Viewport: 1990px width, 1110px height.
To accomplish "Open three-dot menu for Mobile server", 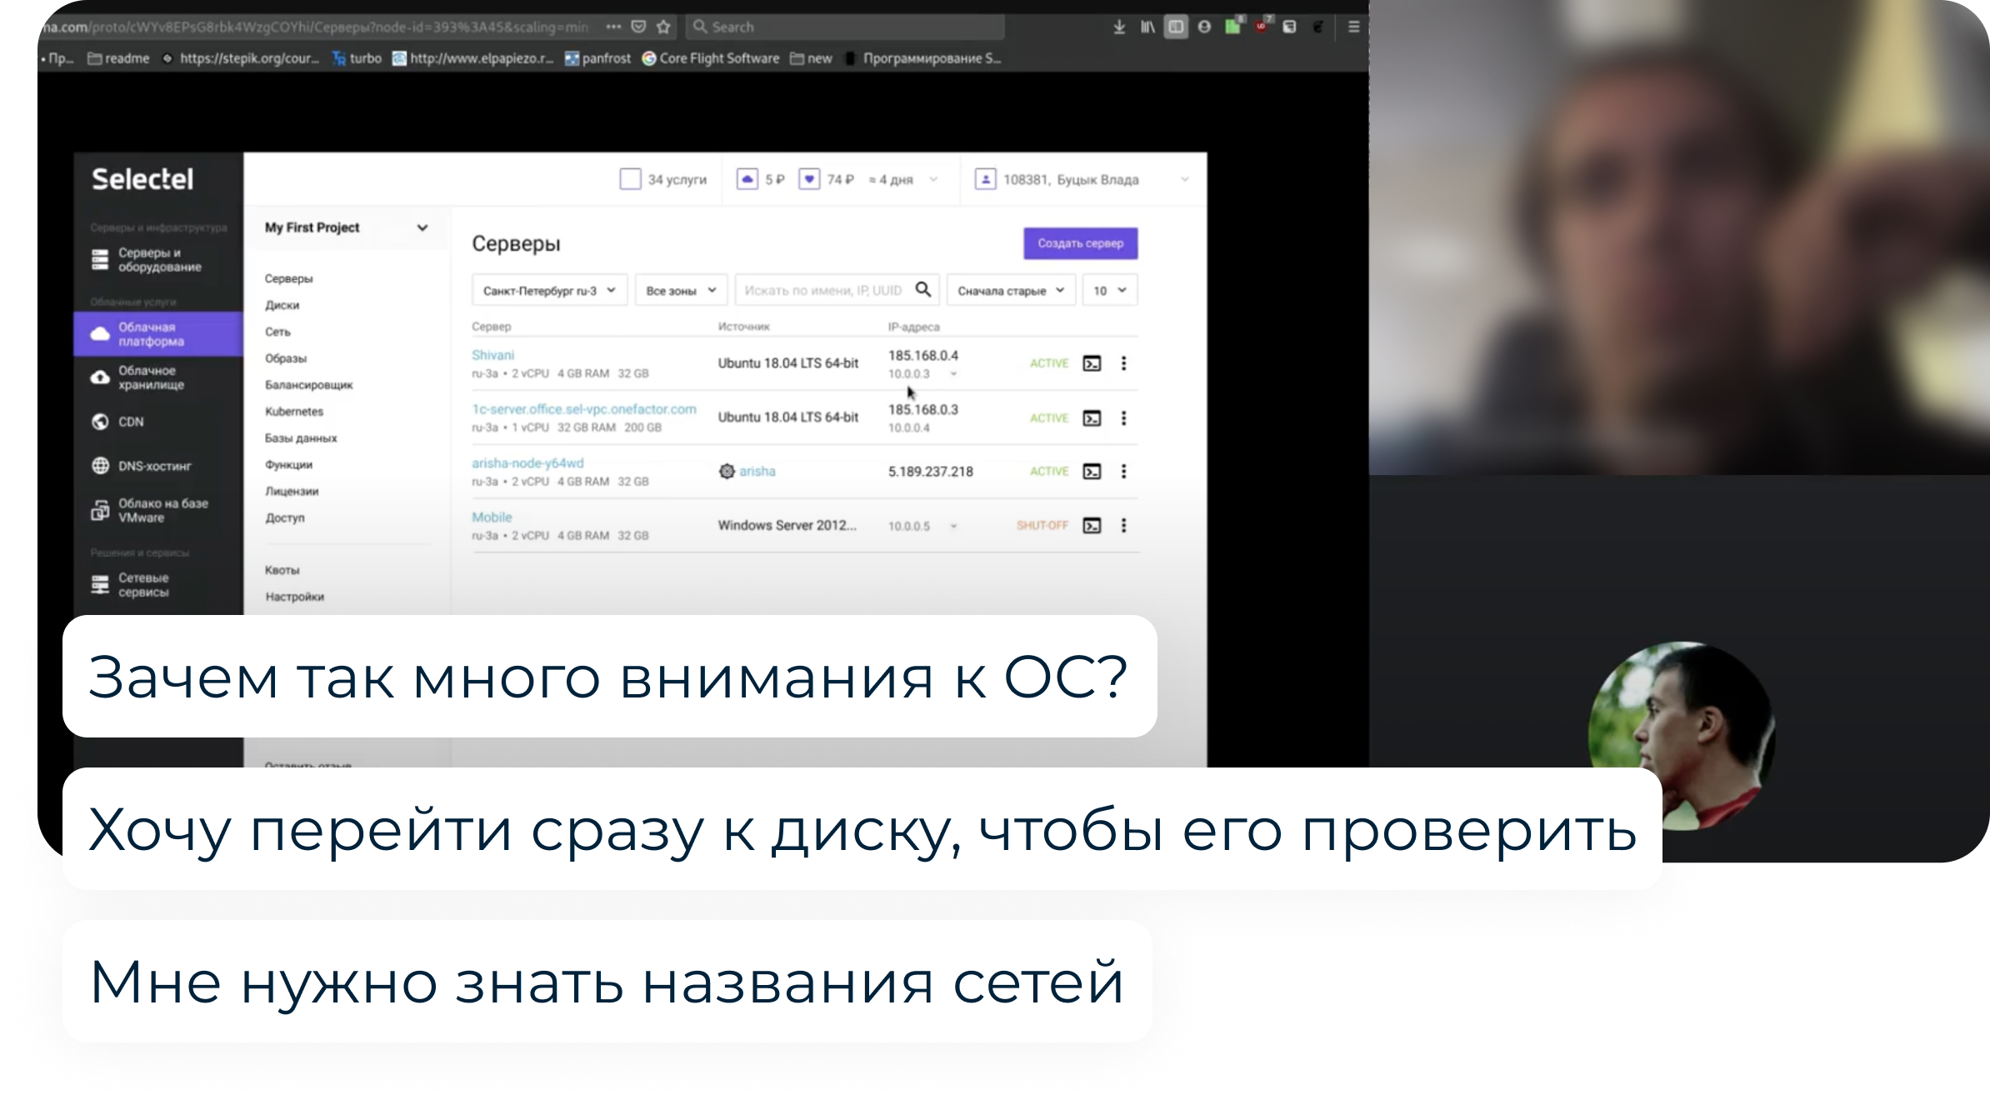I will [x=1123, y=526].
